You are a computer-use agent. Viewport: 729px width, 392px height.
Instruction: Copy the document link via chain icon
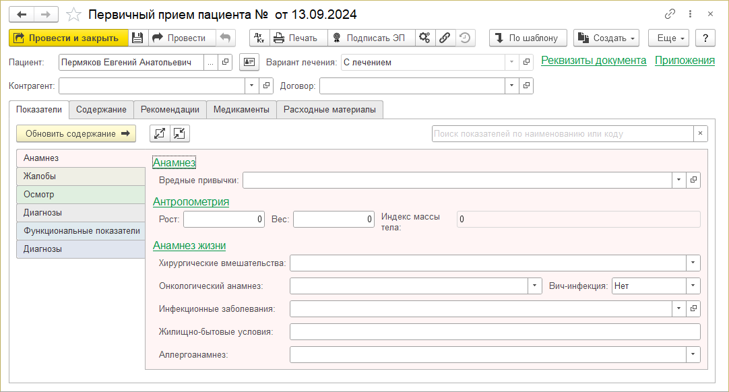670,14
